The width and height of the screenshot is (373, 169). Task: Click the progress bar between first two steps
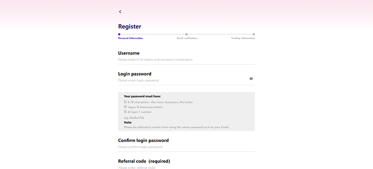(x=153, y=34)
